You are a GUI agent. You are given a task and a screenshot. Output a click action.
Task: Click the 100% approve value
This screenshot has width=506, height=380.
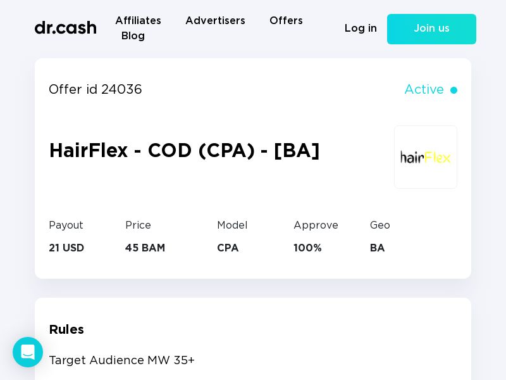pos(307,248)
